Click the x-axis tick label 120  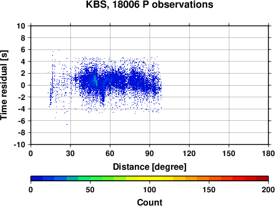click(189, 153)
